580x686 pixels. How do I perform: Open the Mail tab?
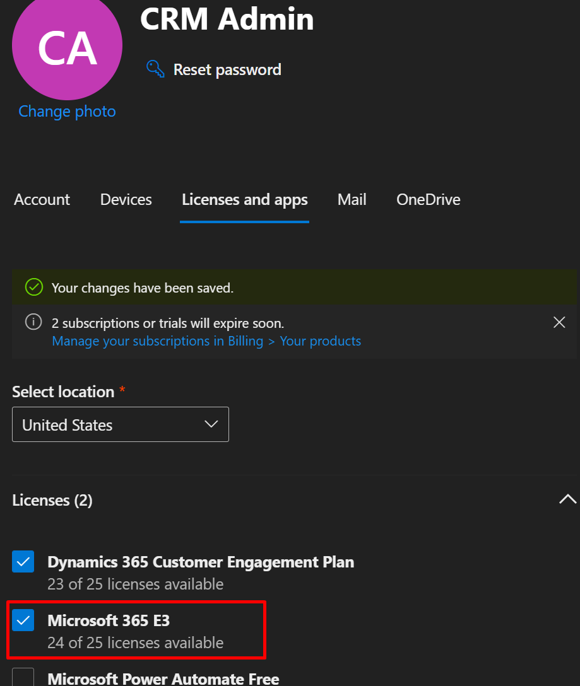coord(352,199)
